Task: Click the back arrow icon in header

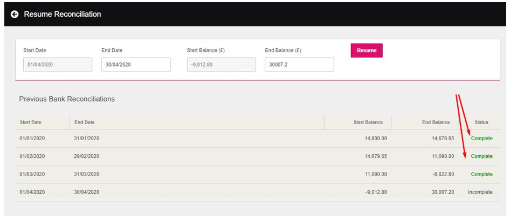Action: click(15, 14)
